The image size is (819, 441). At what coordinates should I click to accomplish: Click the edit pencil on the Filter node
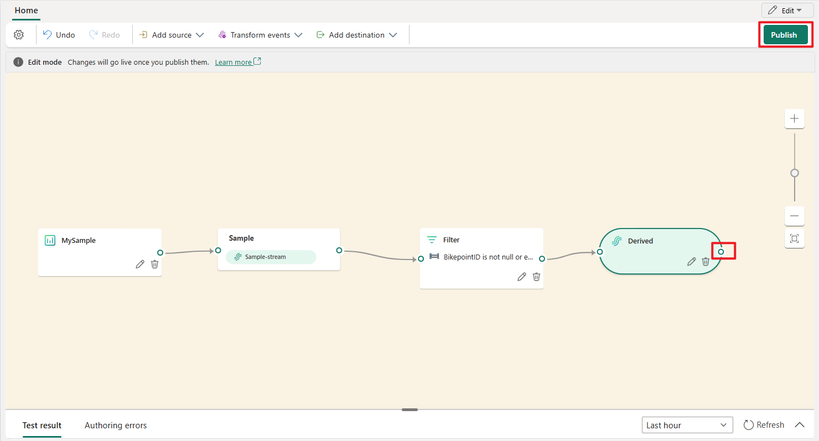pyautogui.click(x=521, y=276)
